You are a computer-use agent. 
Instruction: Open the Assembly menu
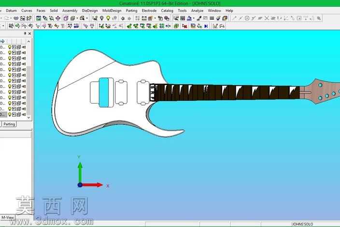(x=70, y=11)
